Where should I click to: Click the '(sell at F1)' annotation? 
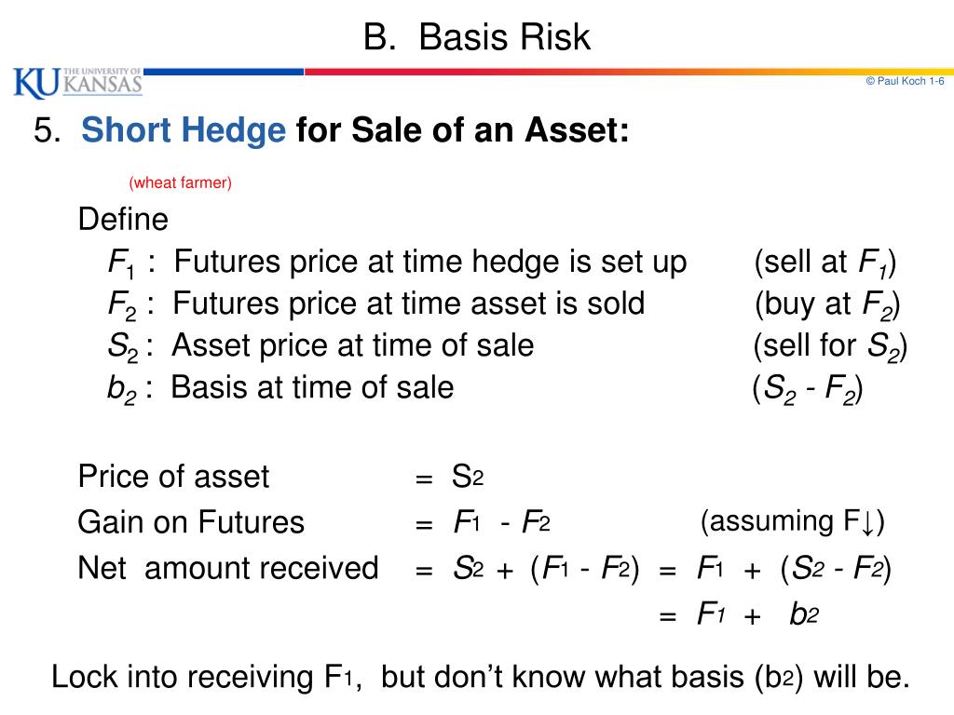point(825,263)
